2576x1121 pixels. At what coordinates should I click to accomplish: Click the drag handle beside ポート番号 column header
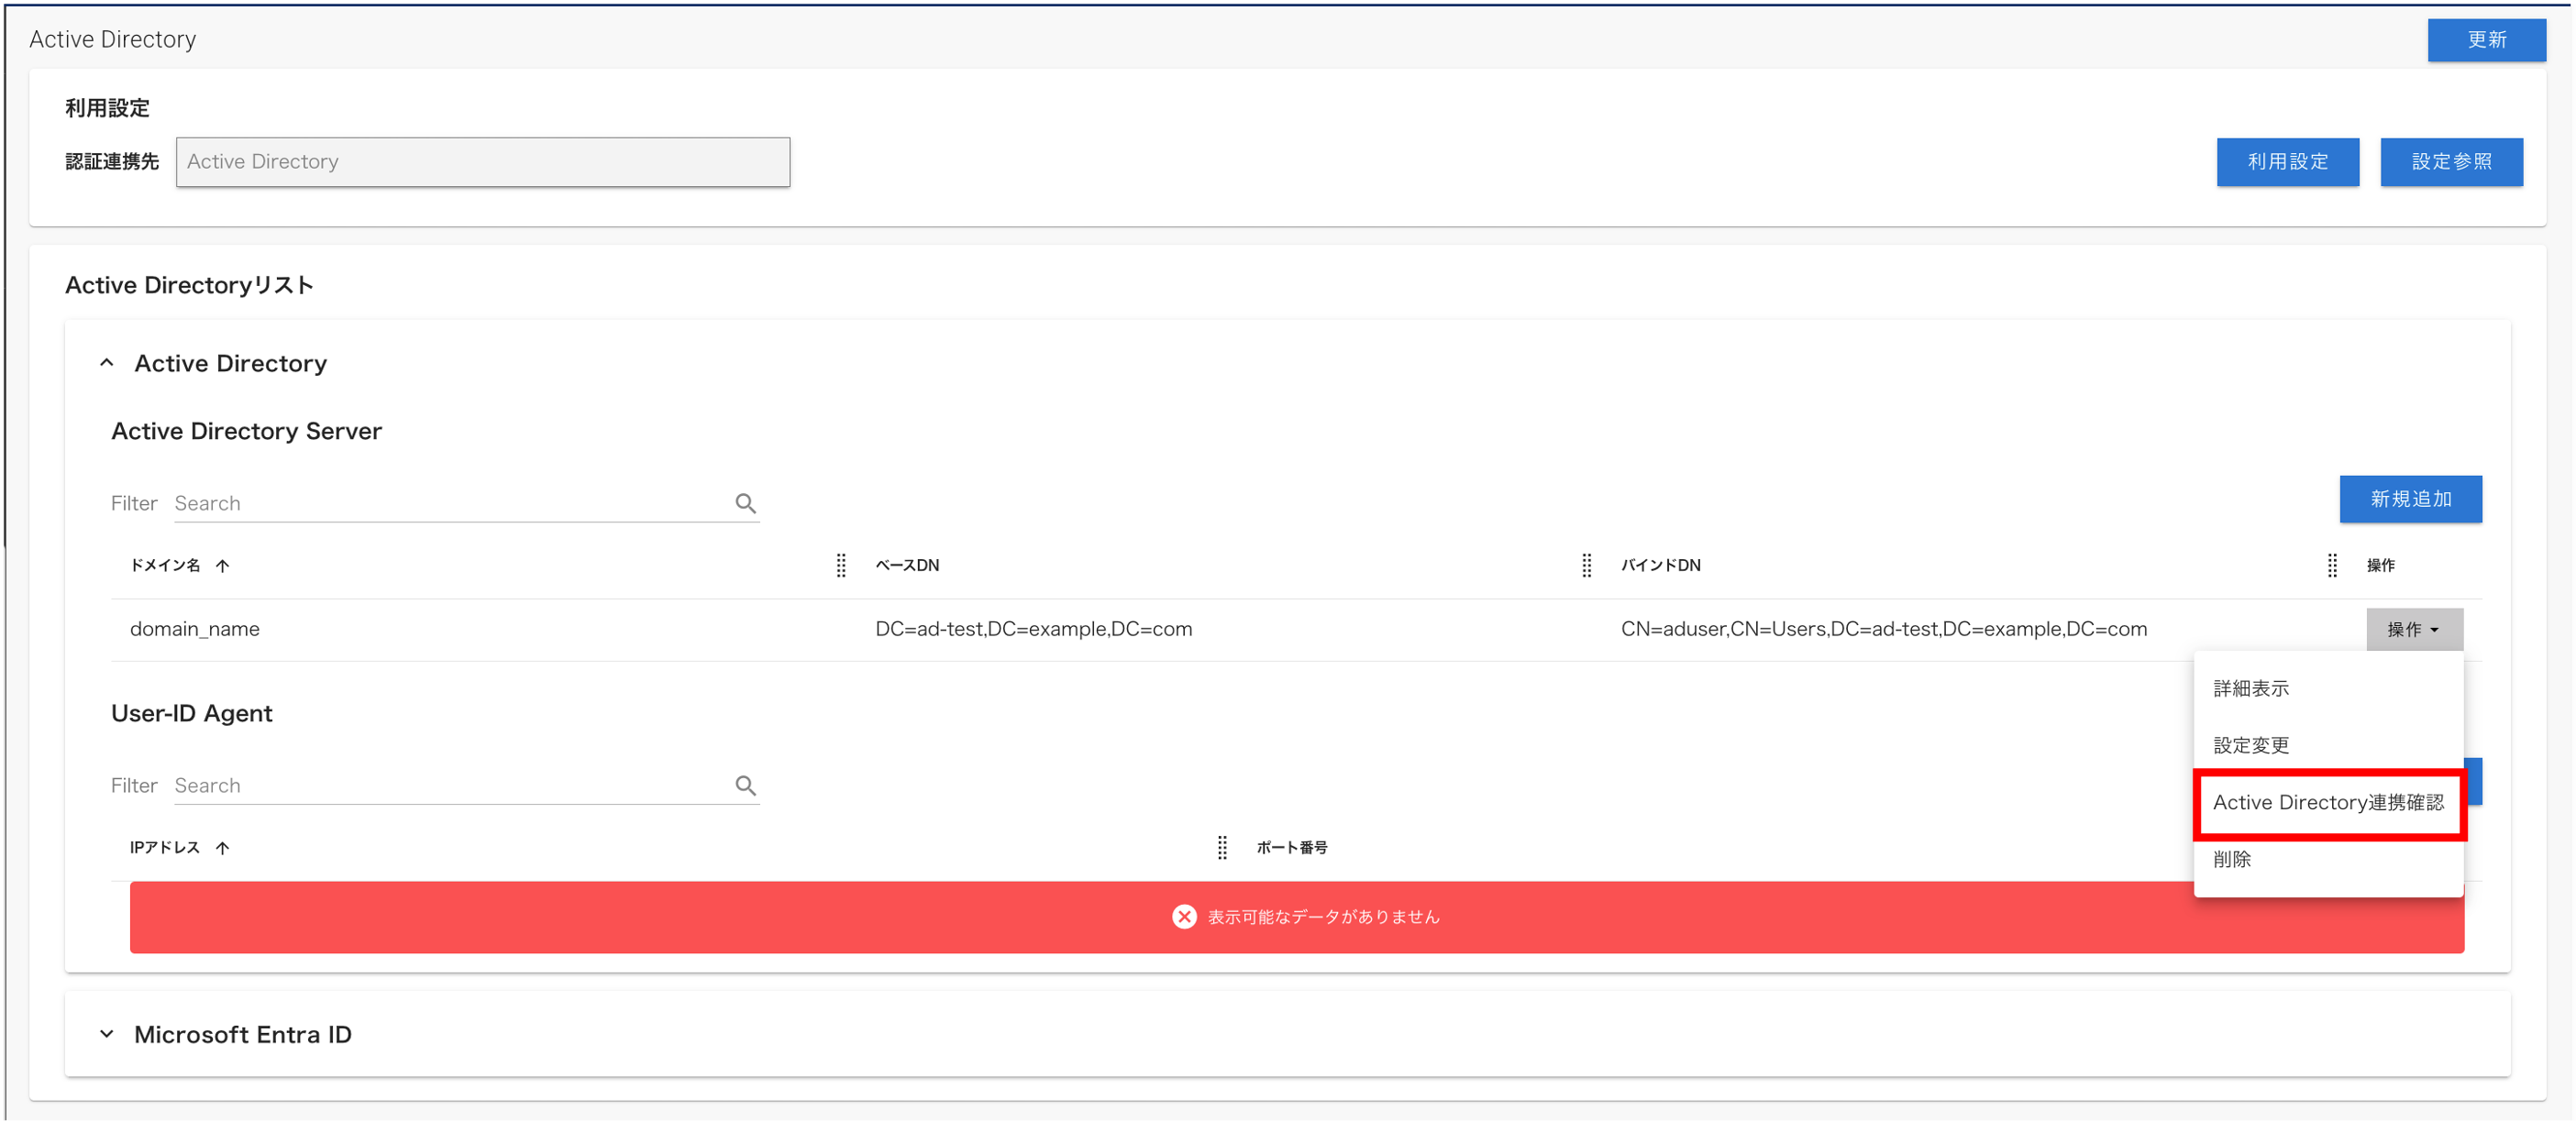1222,848
